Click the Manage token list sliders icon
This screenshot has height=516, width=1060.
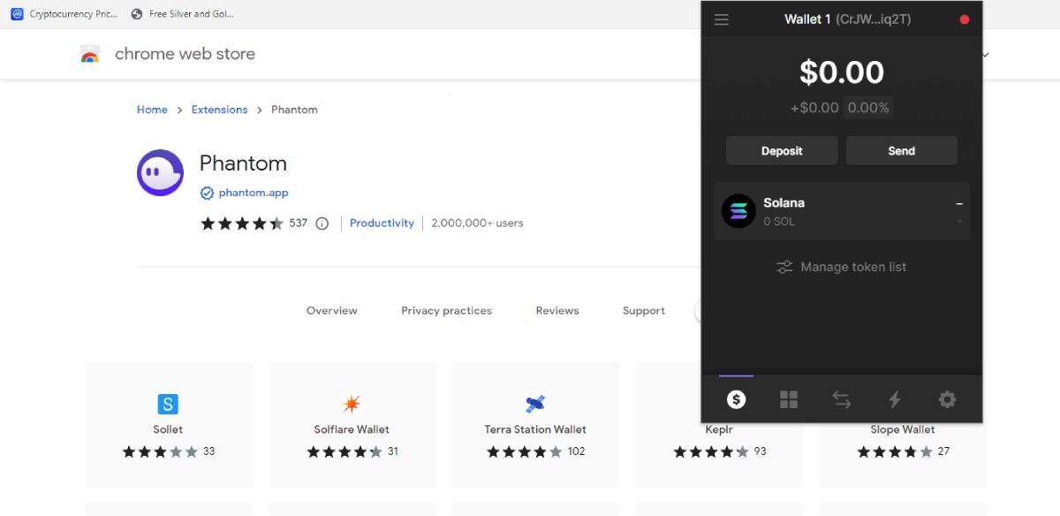pyautogui.click(x=784, y=267)
